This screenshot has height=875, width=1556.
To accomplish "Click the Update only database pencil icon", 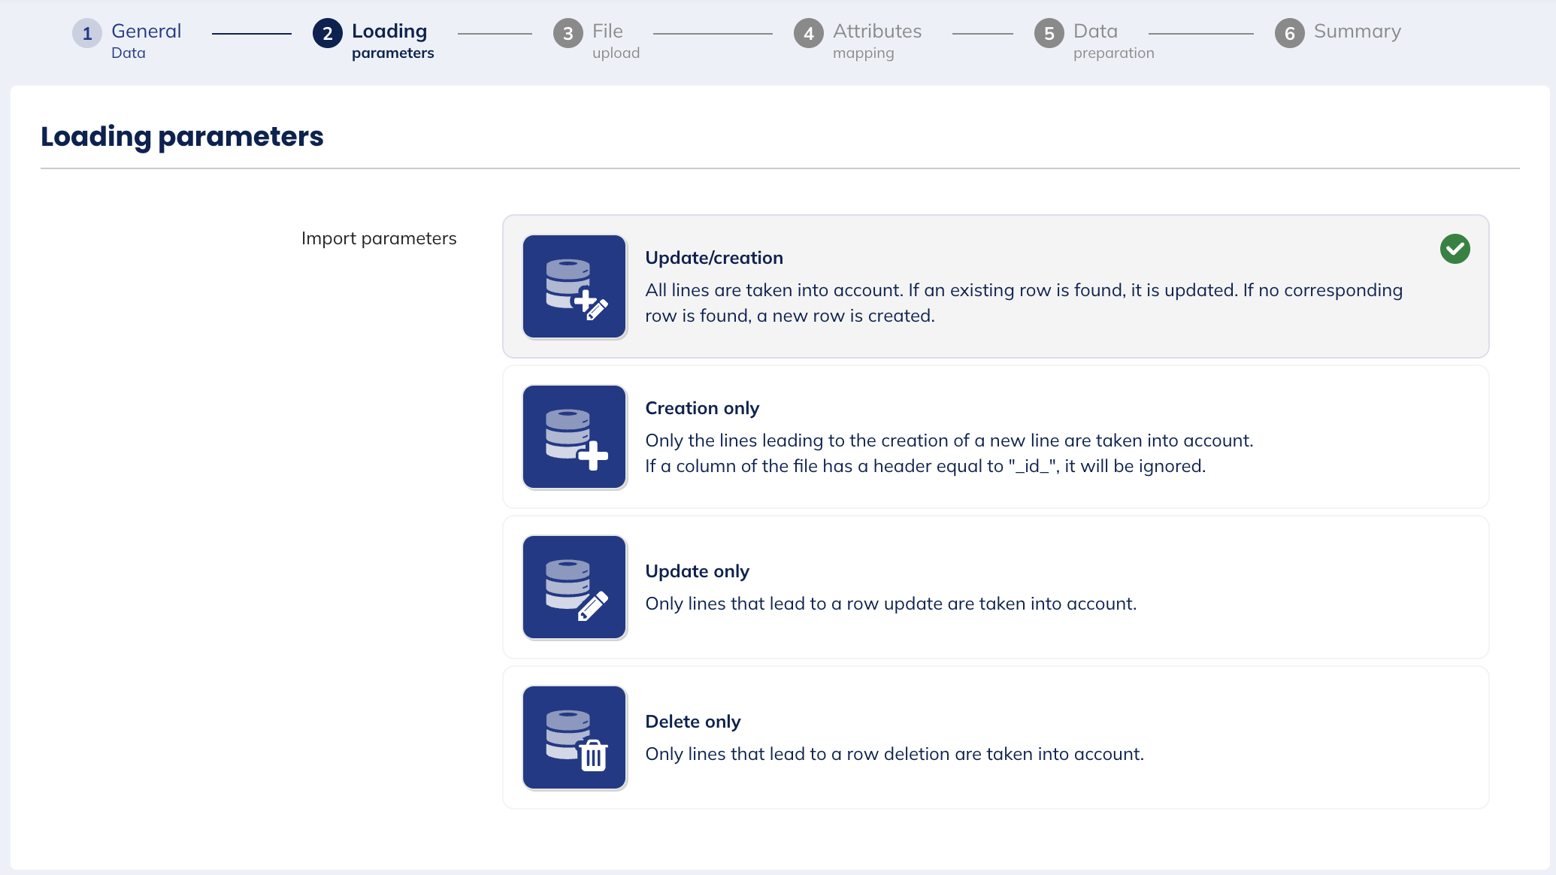I will 574,587.
